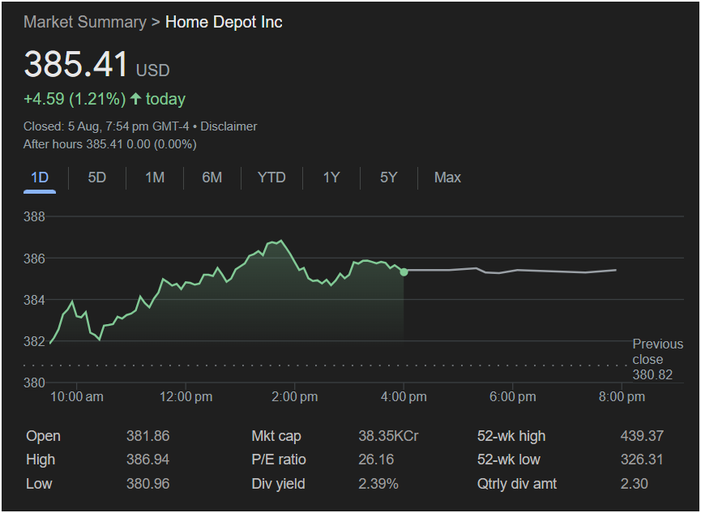This screenshot has height=513, width=701.
Task: Click the Previous close 380.82 label
Action: click(657, 359)
